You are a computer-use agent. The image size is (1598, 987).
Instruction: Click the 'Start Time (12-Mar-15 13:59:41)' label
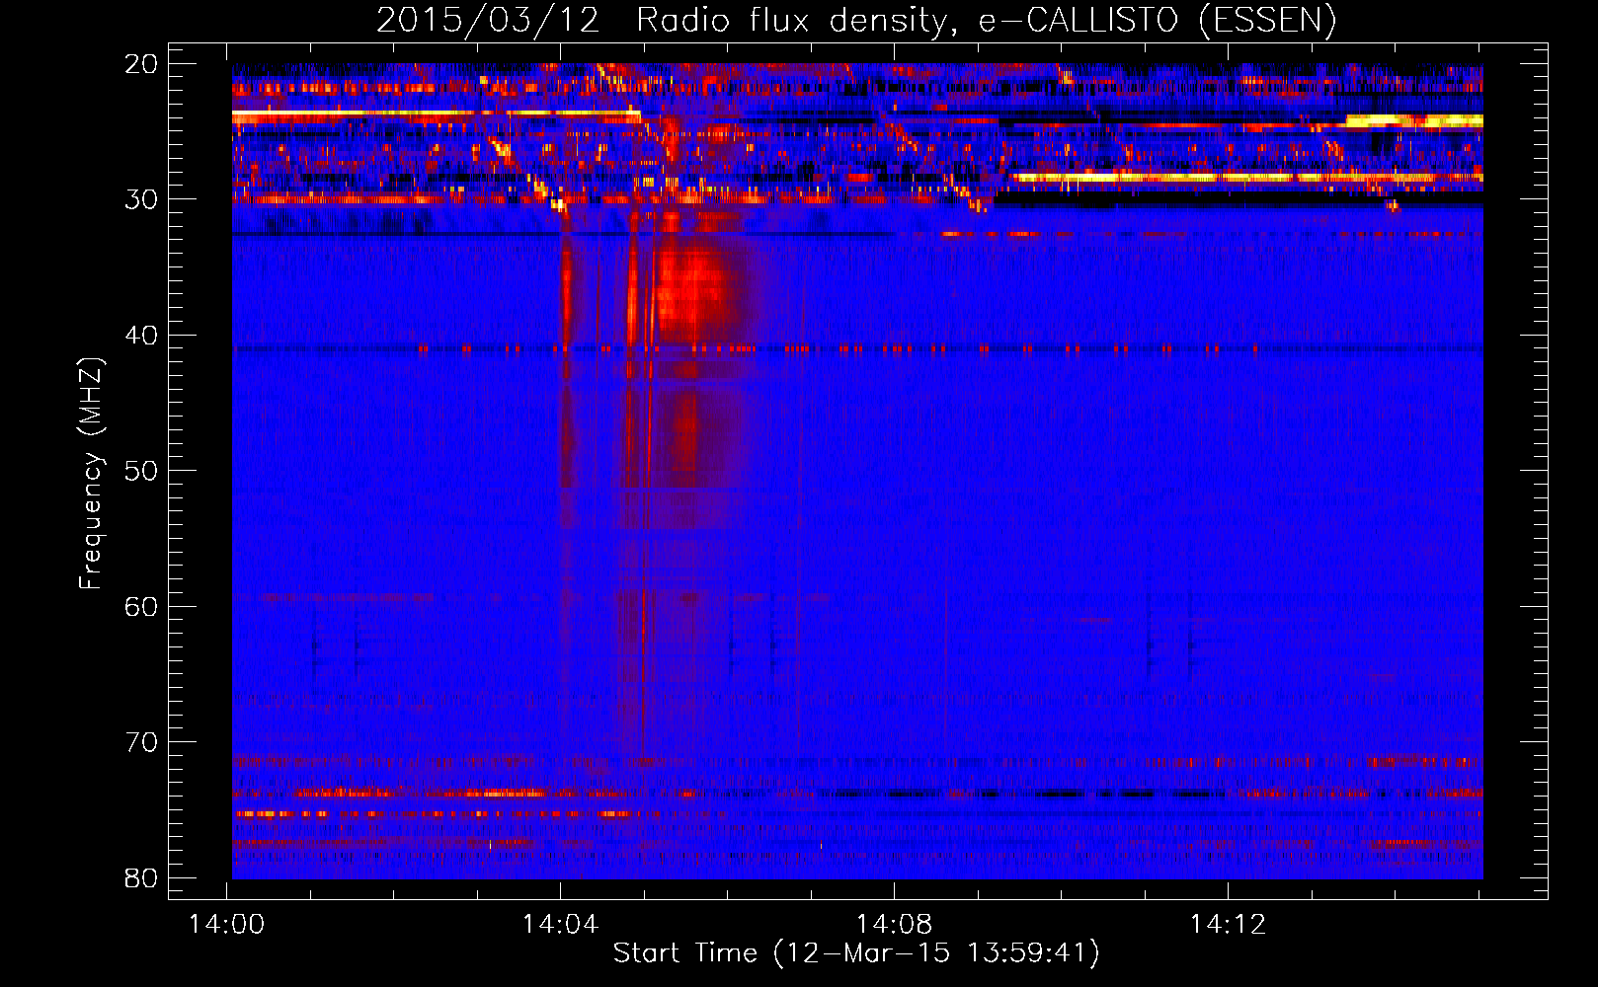(856, 953)
